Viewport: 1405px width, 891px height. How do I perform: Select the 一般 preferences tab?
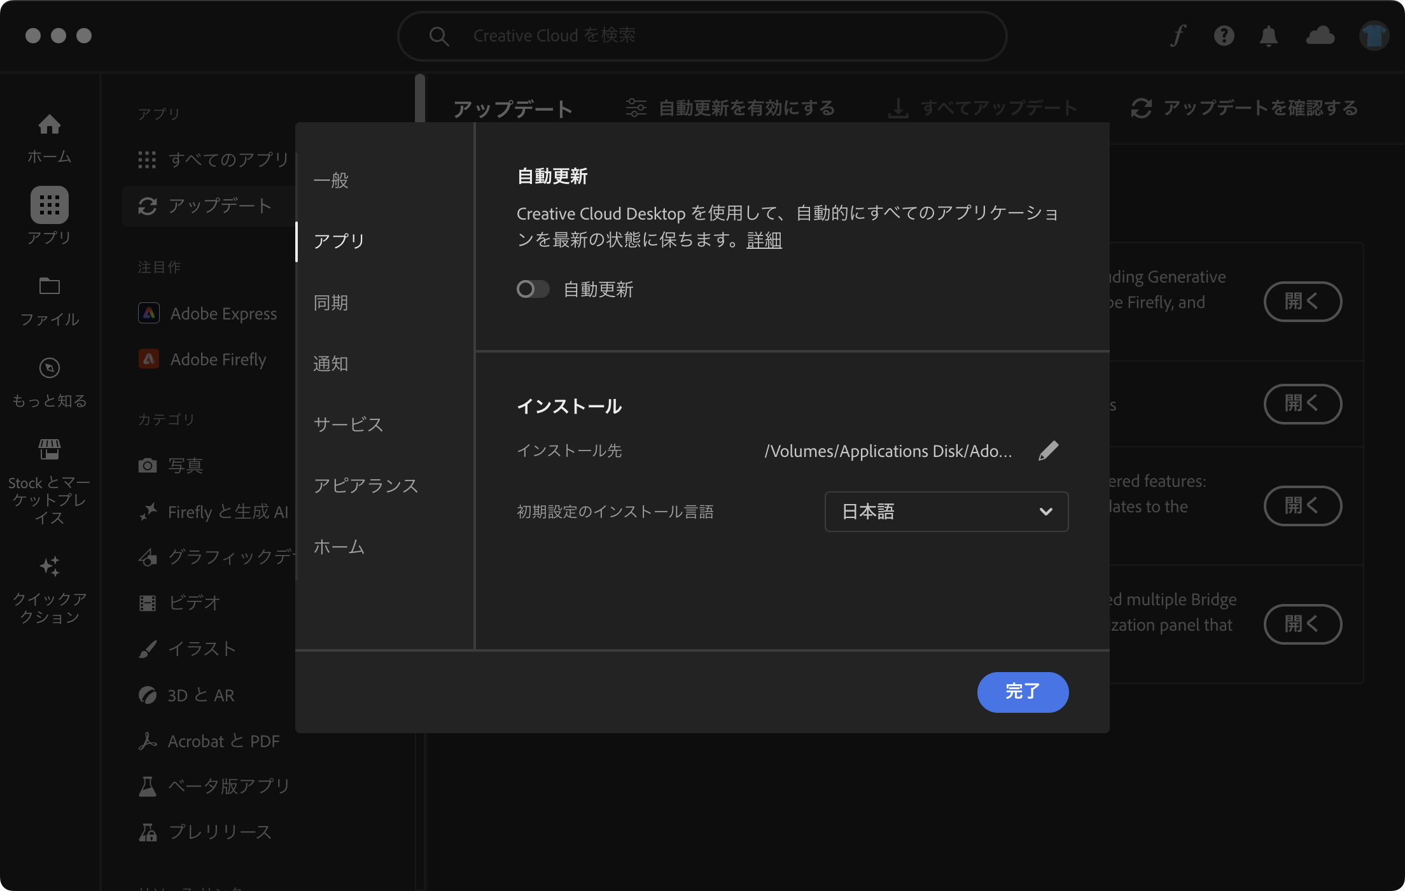(x=331, y=180)
